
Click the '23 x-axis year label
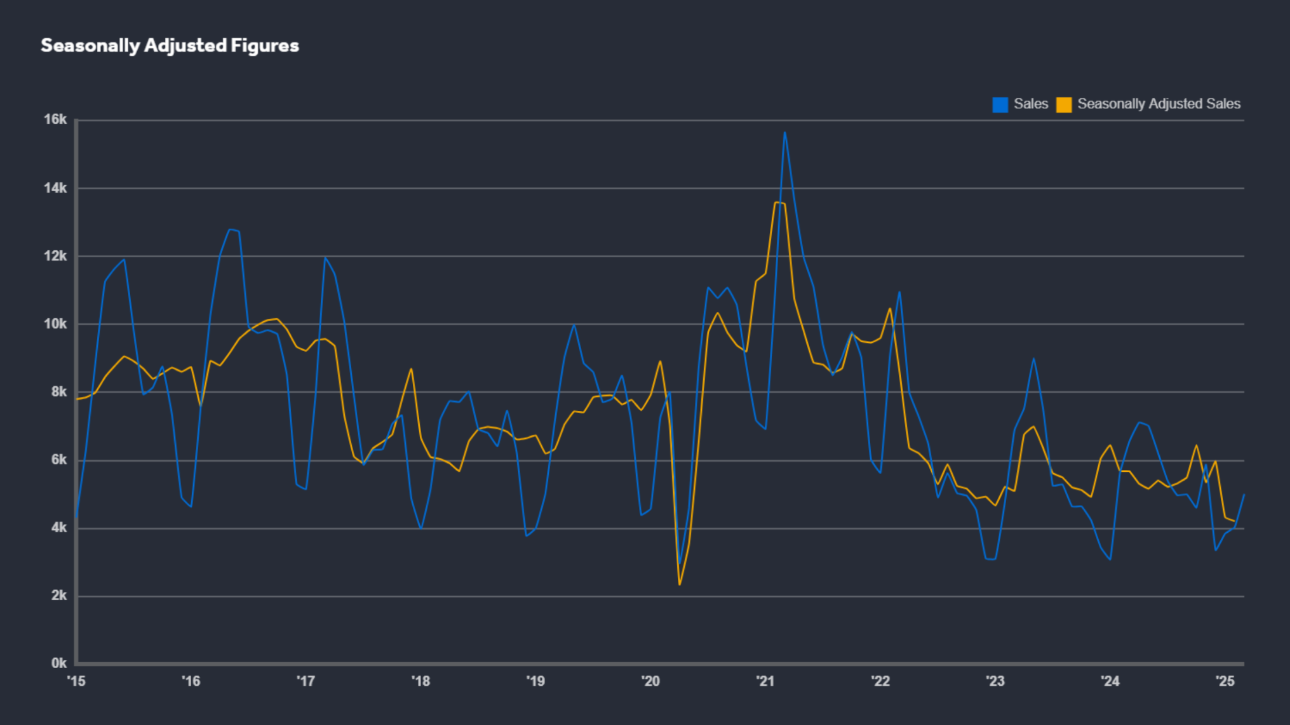point(995,682)
